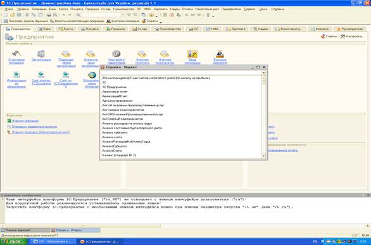Click the Paste toolbar icon
The image size is (371, 245).
[41, 15]
